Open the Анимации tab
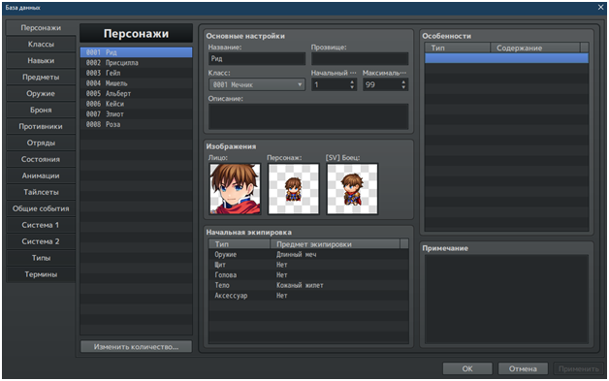The height and width of the screenshot is (381, 609). [41, 175]
